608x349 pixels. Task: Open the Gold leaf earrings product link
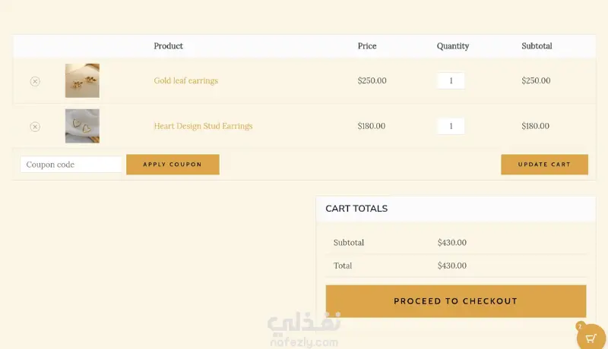pyautogui.click(x=185, y=80)
